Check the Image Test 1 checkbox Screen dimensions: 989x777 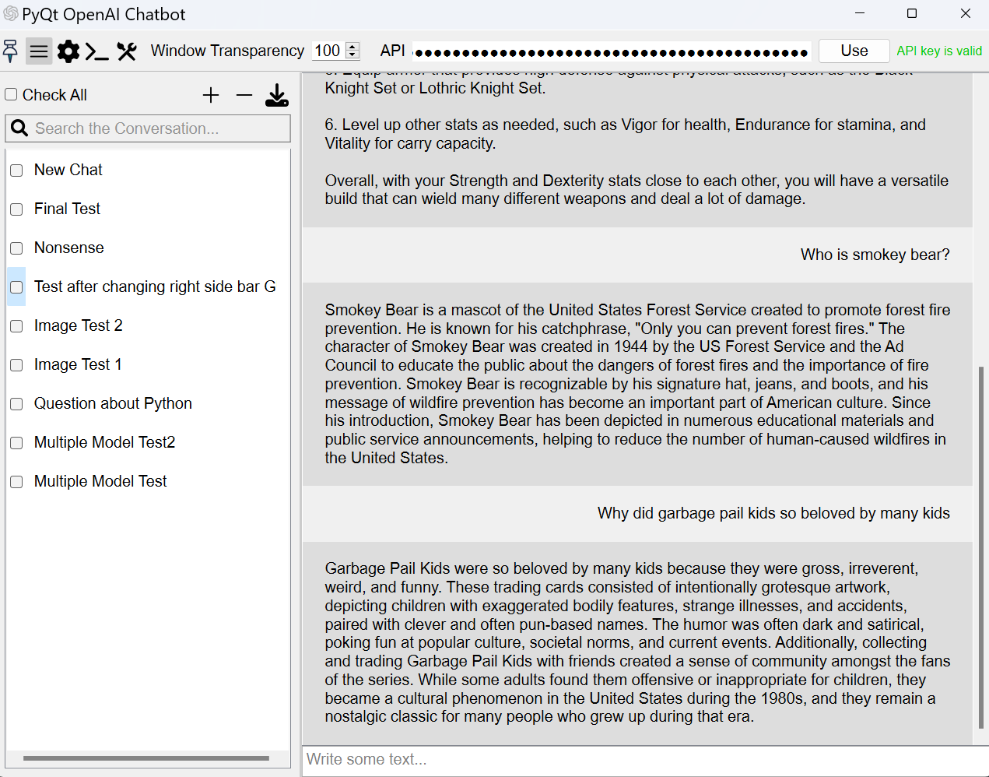click(x=16, y=365)
